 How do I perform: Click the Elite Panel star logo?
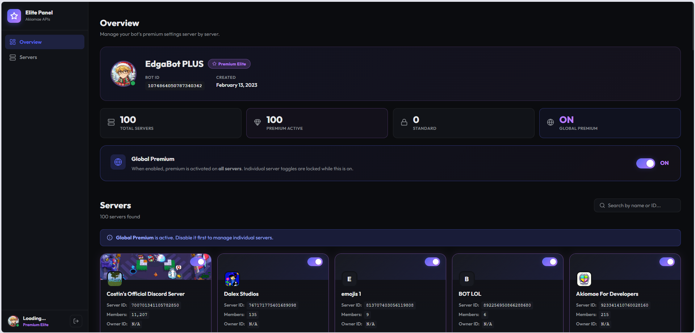(14, 16)
